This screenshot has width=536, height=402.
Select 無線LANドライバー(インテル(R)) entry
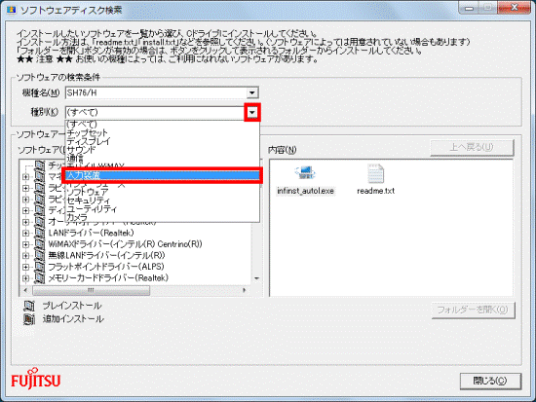pos(106,255)
